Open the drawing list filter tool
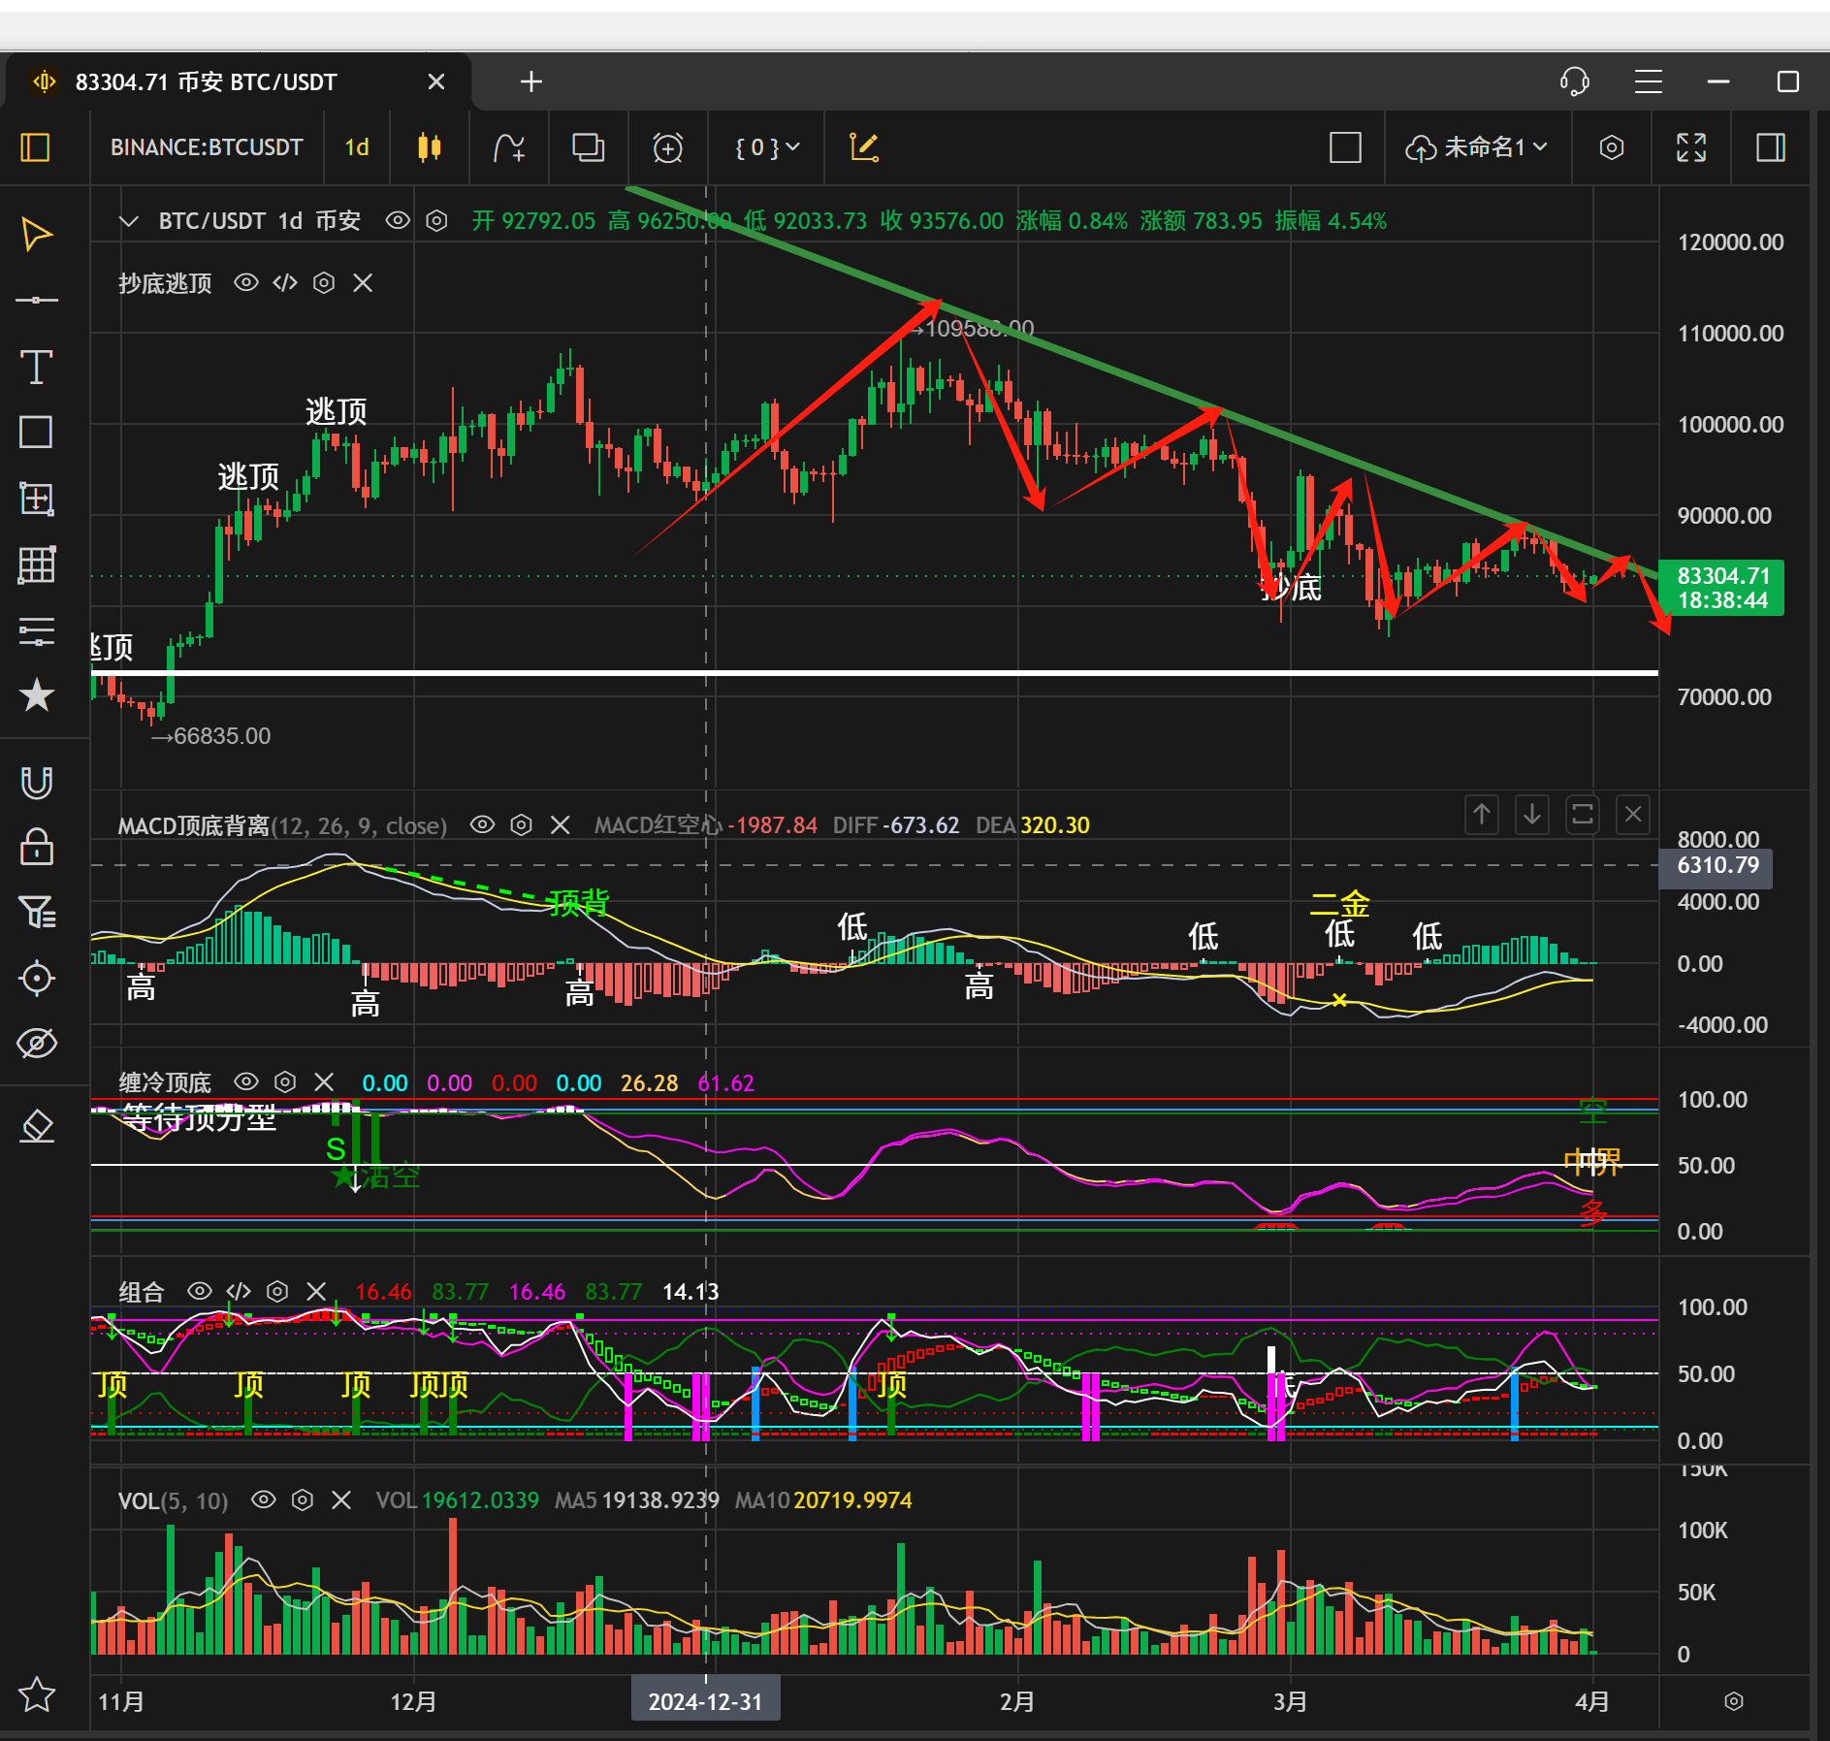Image resolution: width=1830 pixels, height=1741 pixels. 37,912
